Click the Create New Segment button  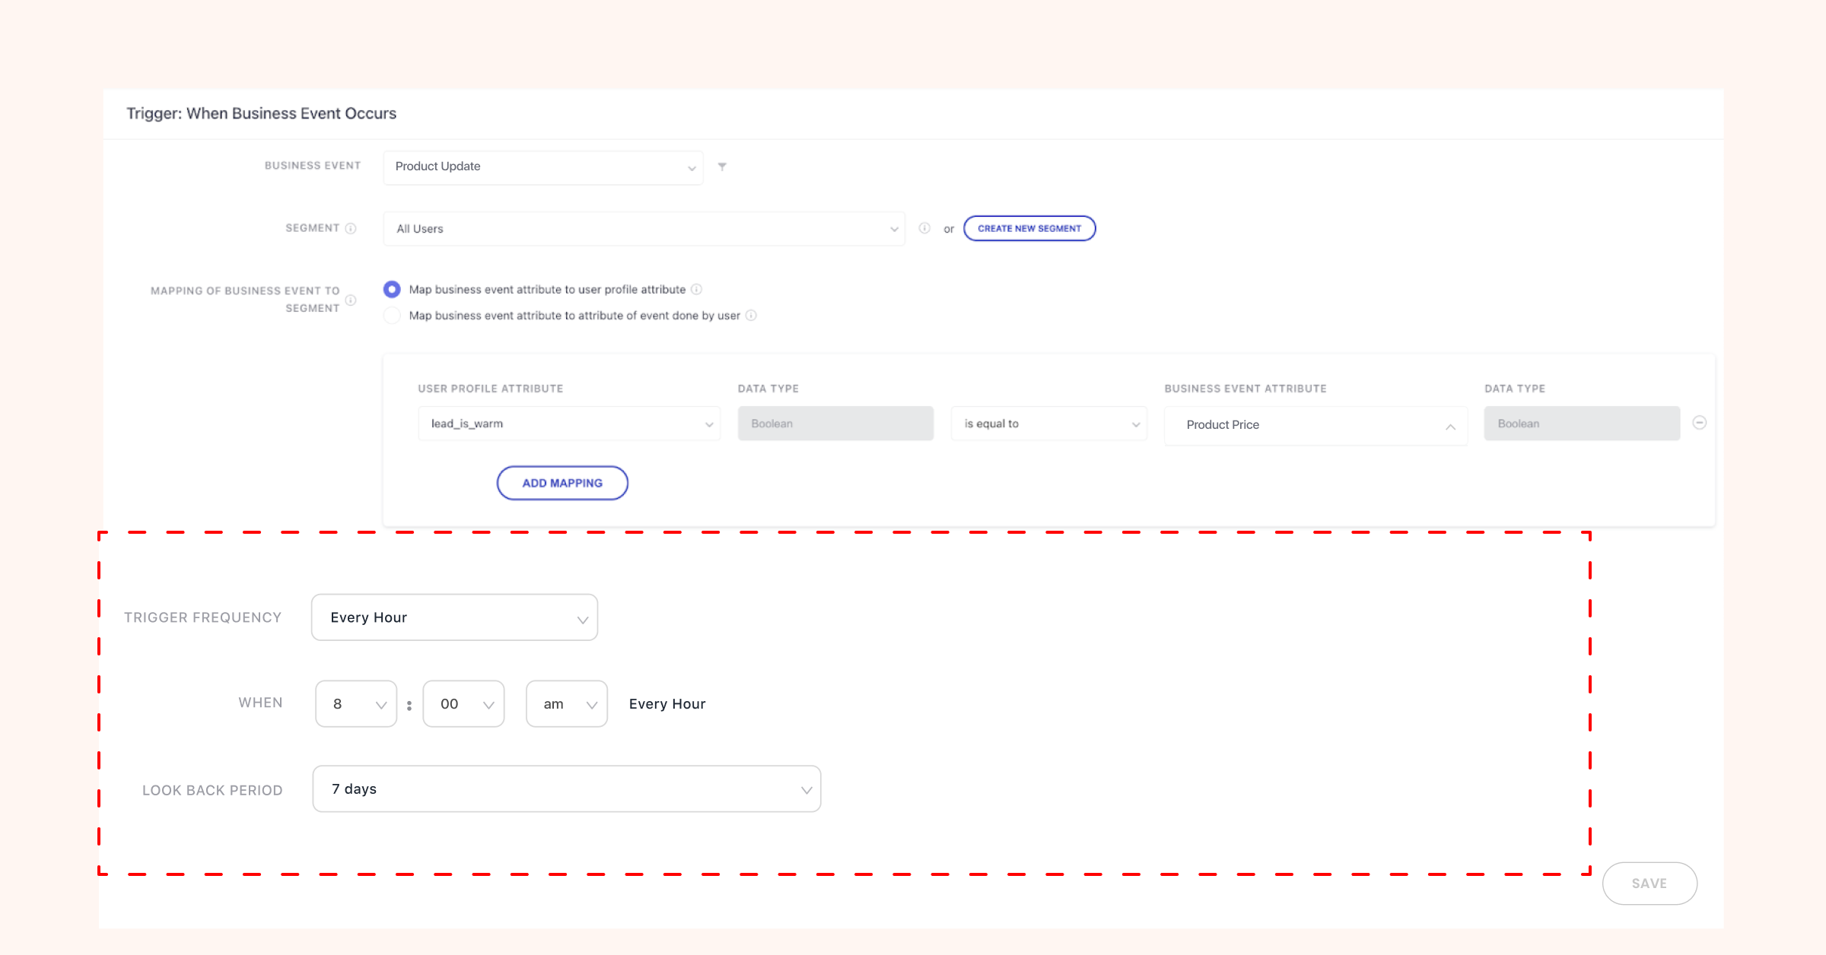[x=1029, y=228]
